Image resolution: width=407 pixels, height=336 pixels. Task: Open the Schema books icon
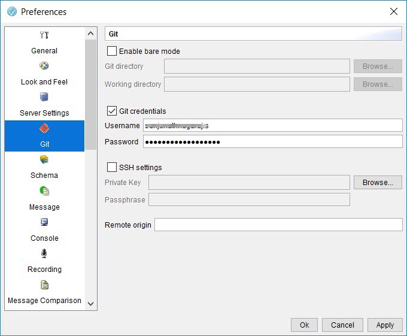coord(44,160)
